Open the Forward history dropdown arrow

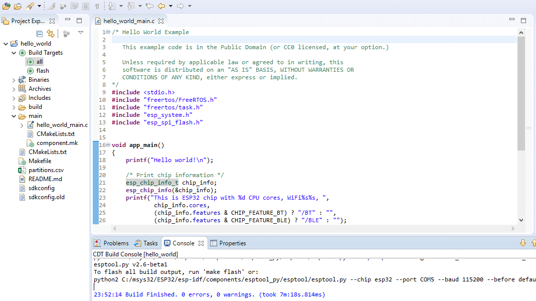(x=190, y=6)
